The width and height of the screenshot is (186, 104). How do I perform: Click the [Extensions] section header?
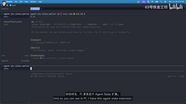[x=37, y=55]
